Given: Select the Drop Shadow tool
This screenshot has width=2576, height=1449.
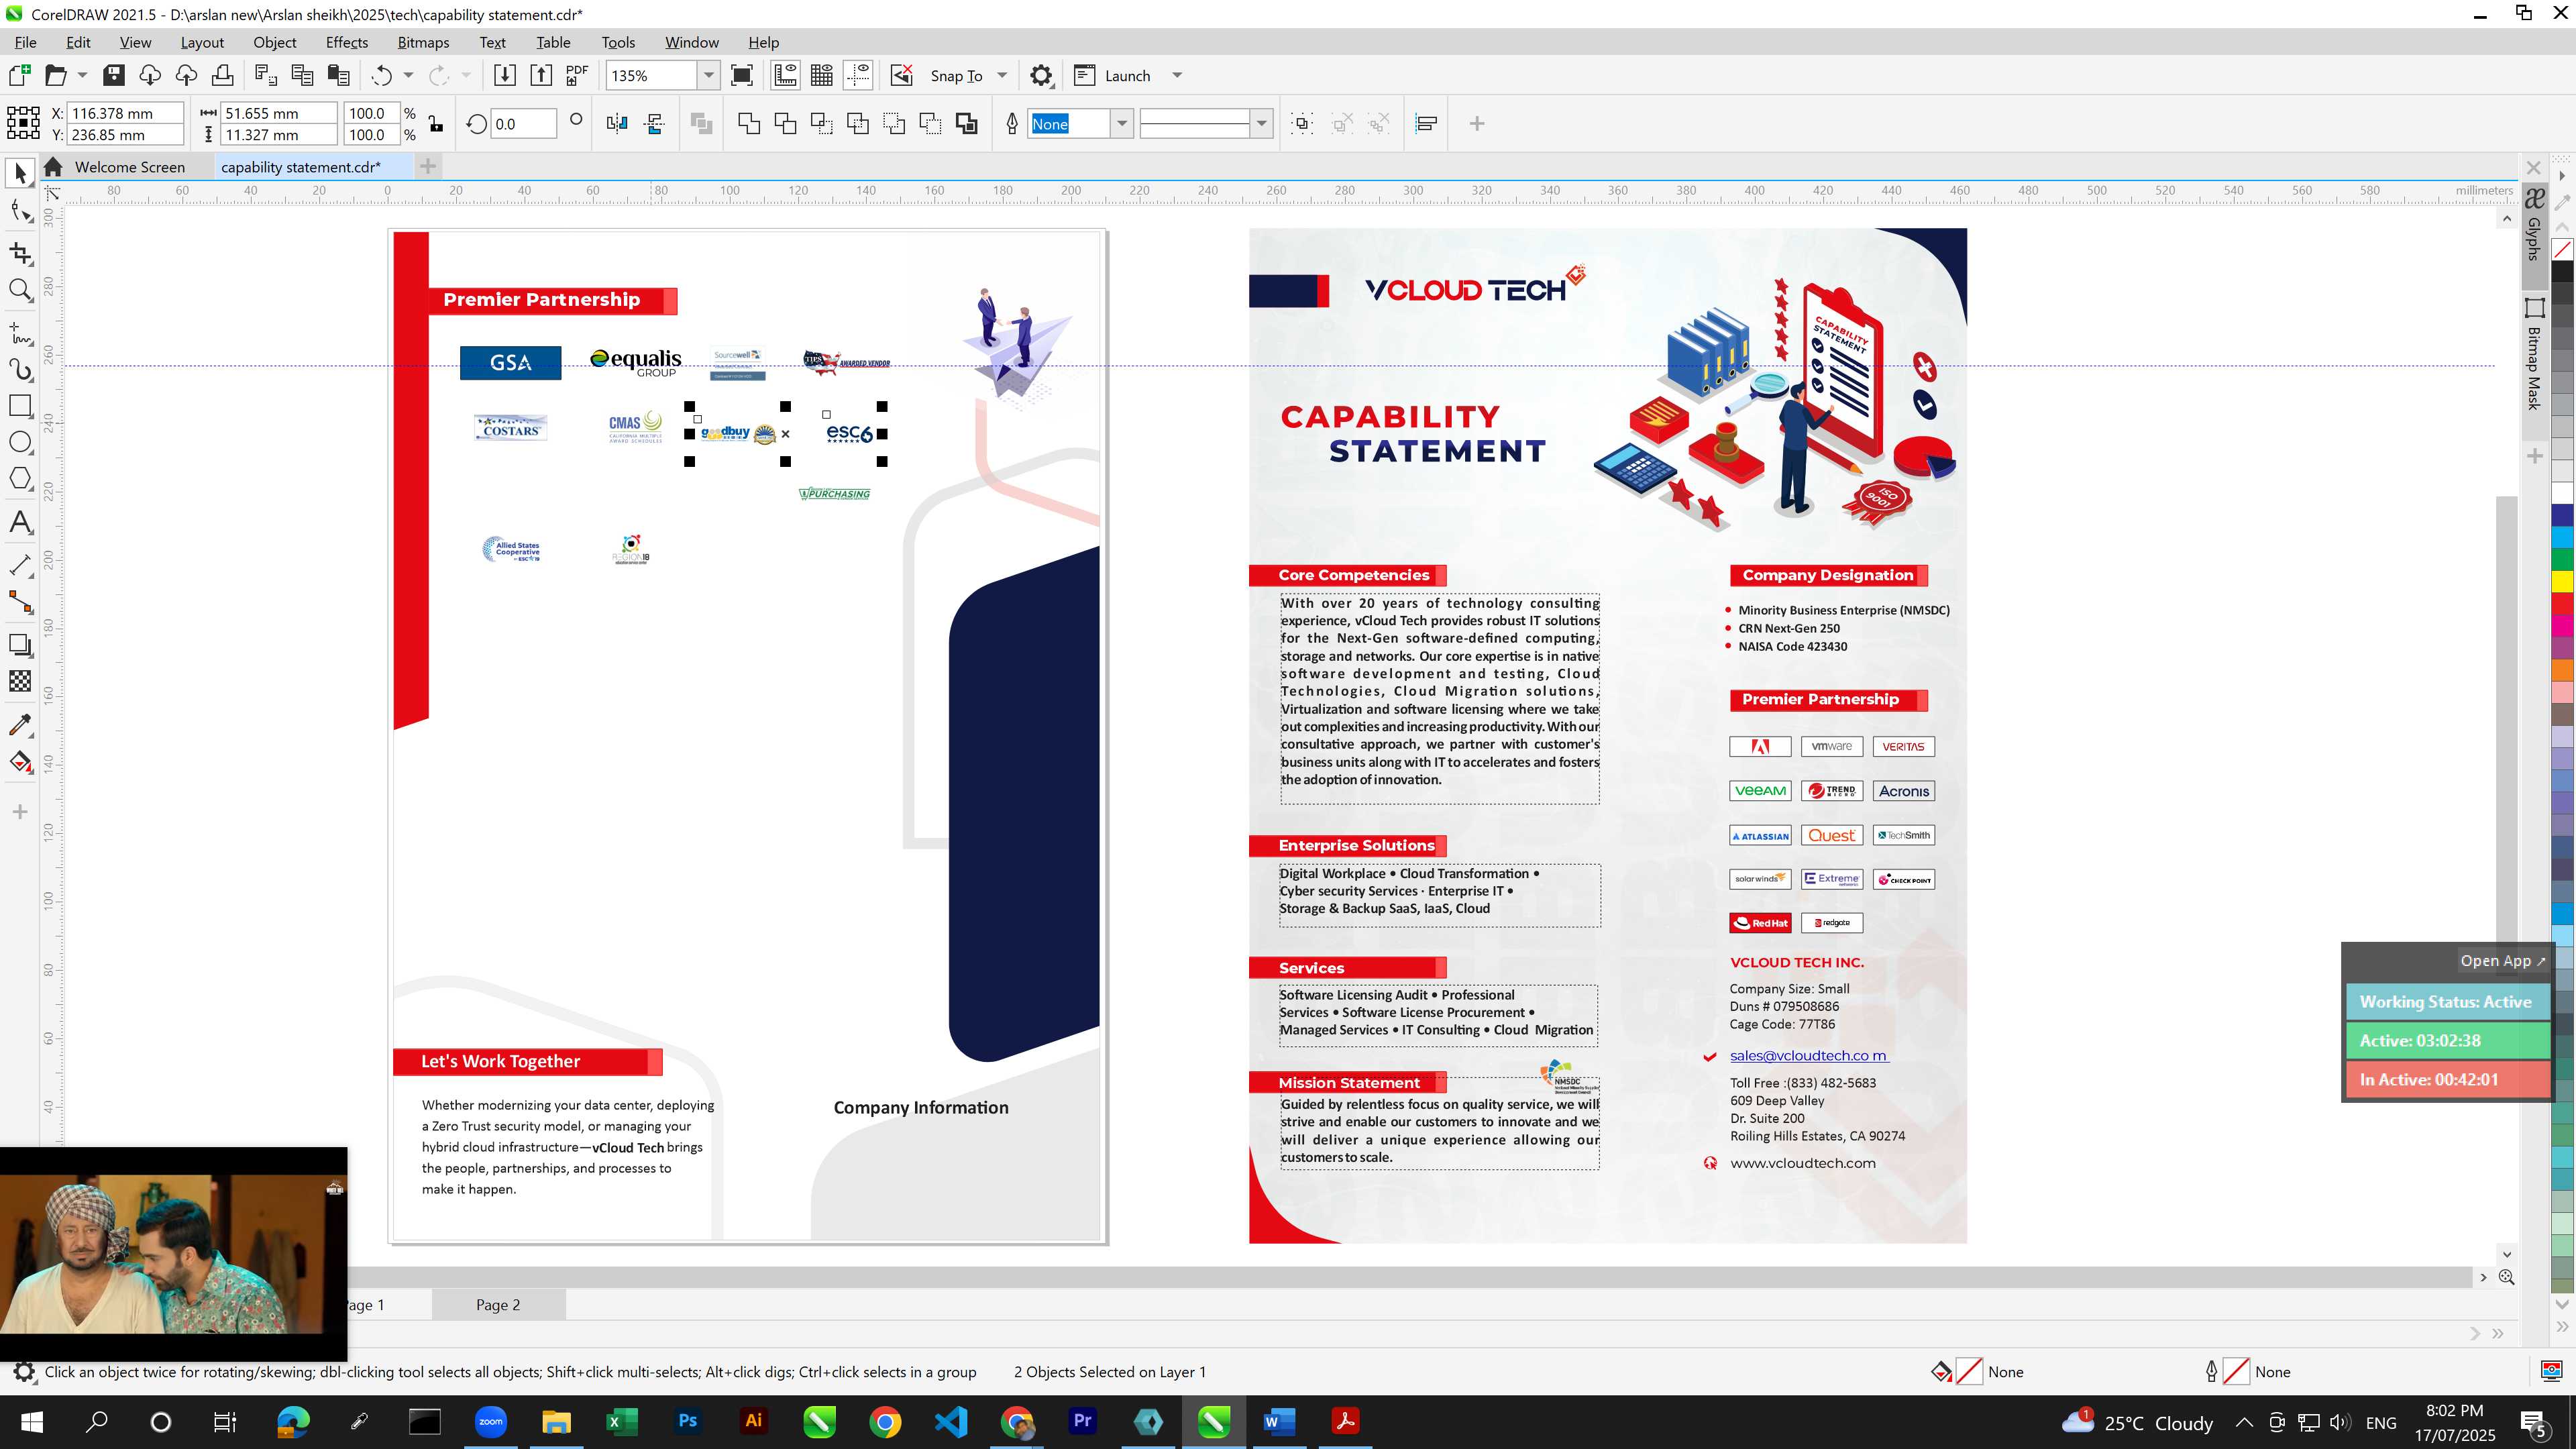Looking at the screenshot, I should click(20, 645).
